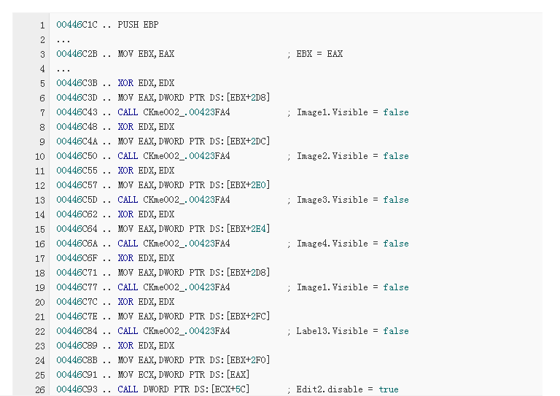Click line number 20 in the gutter
This screenshot has width=560, height=396.
point(39,302)
